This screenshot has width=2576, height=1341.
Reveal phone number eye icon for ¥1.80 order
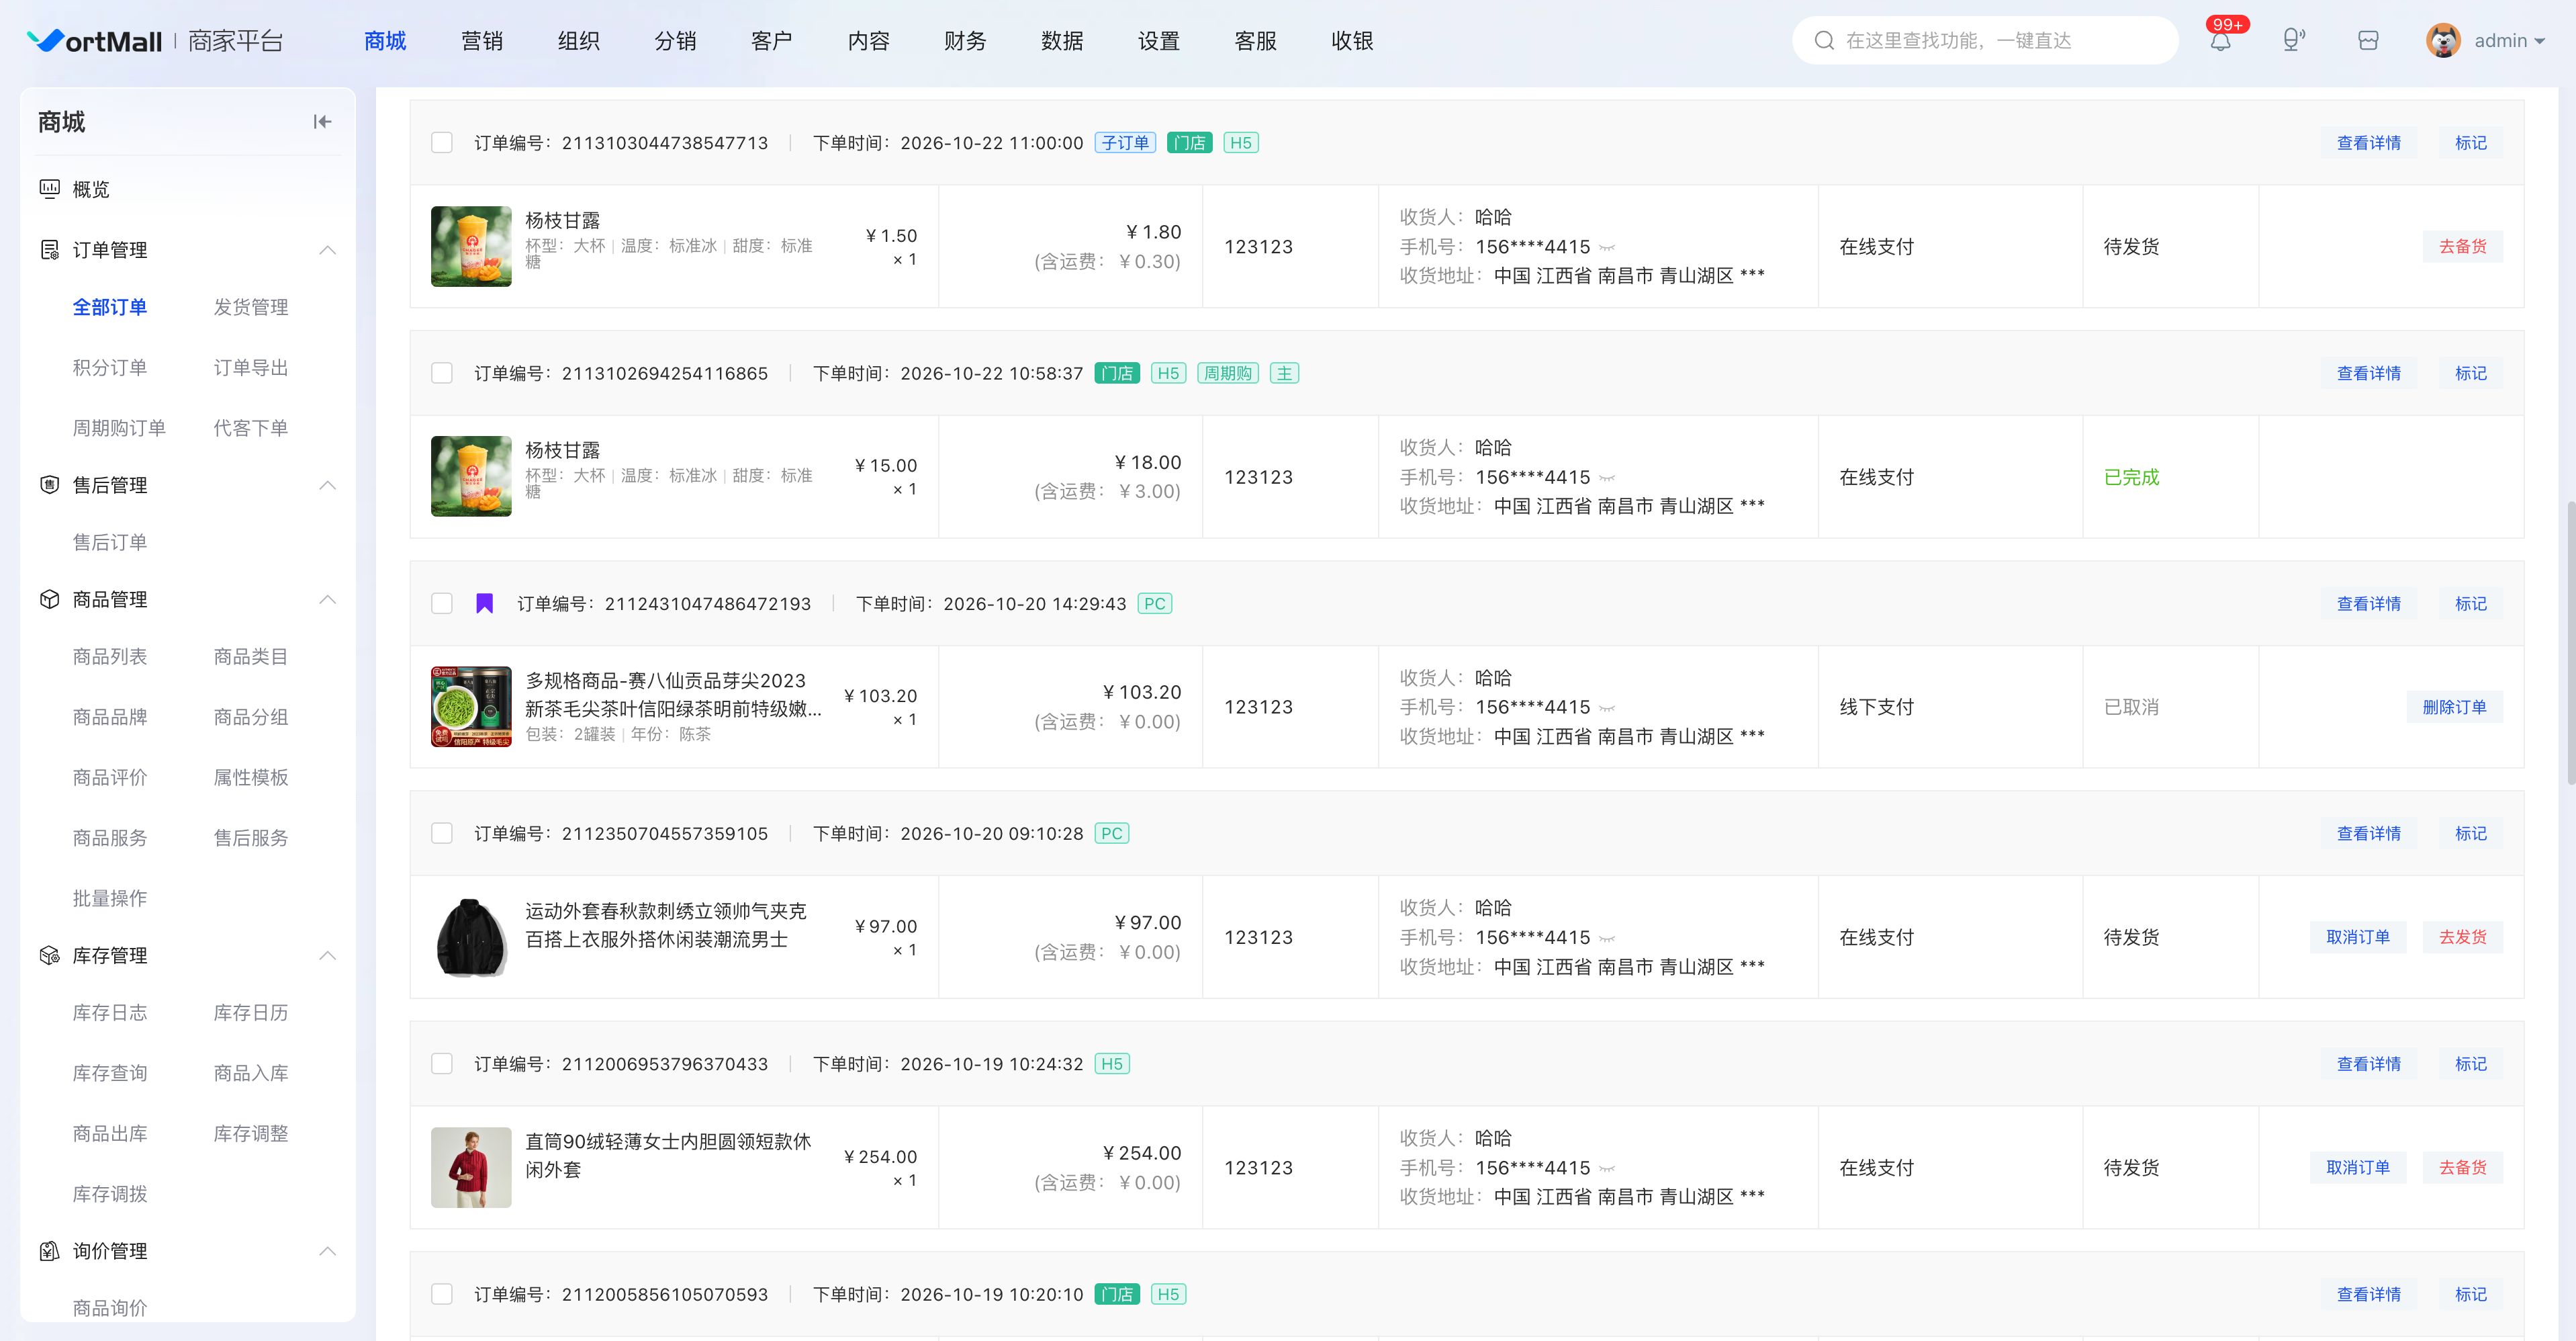click(x=1607, y=247)
